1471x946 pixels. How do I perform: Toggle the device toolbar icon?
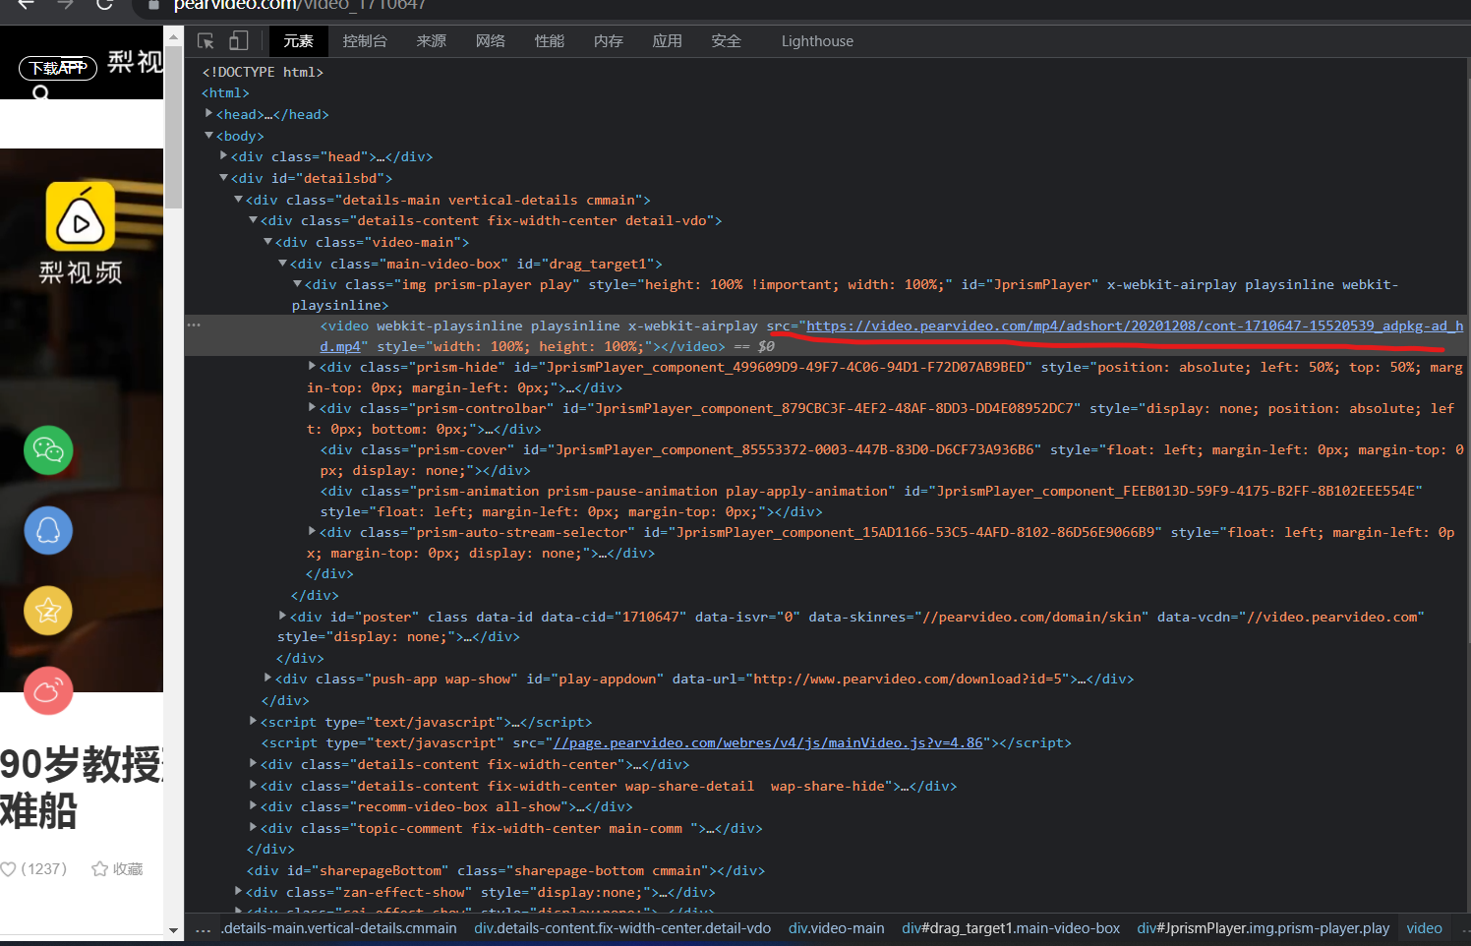pos(239,41)
